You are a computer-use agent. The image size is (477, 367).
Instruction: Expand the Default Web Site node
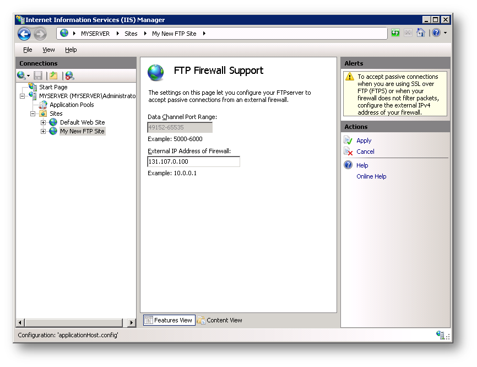(x=43, y=123)
